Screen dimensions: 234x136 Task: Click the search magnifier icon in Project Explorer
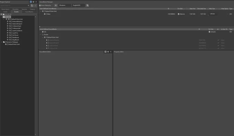[29, 6]
